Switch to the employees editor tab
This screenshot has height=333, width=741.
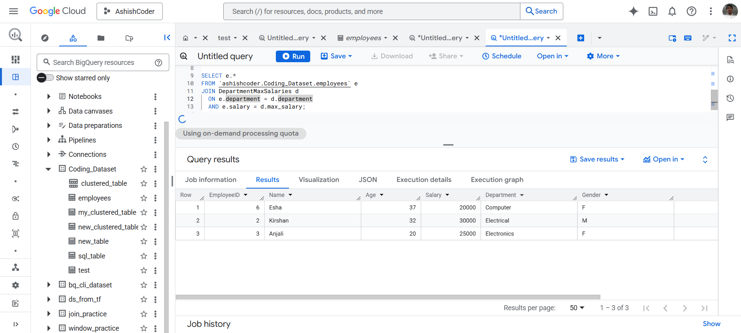point(363,38)
